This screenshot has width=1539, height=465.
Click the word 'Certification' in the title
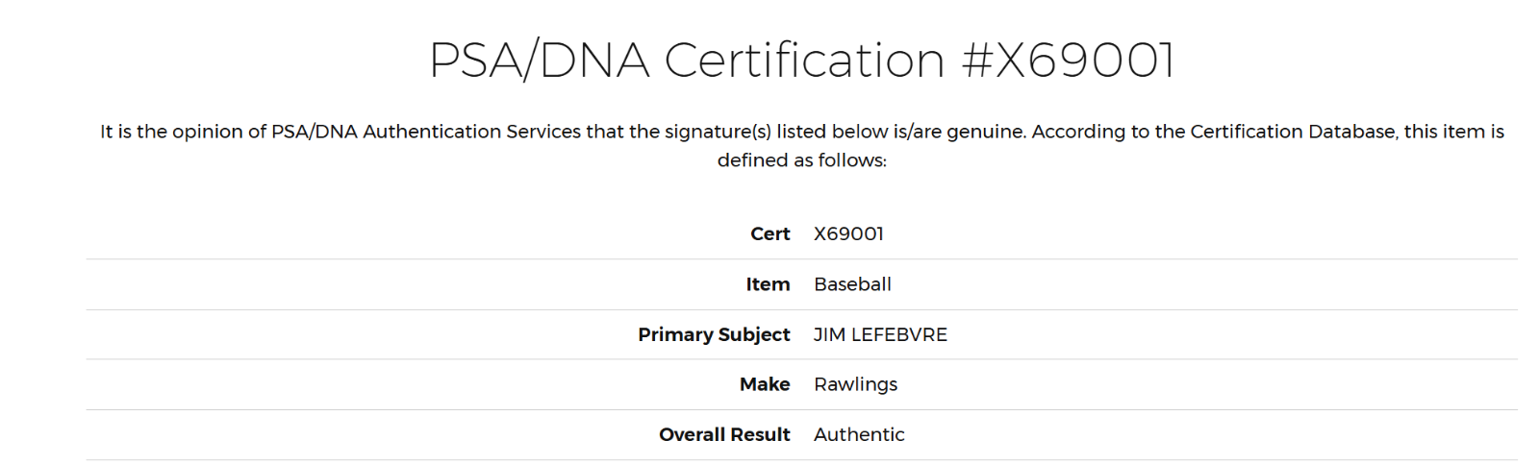click(x=805, y=60)
